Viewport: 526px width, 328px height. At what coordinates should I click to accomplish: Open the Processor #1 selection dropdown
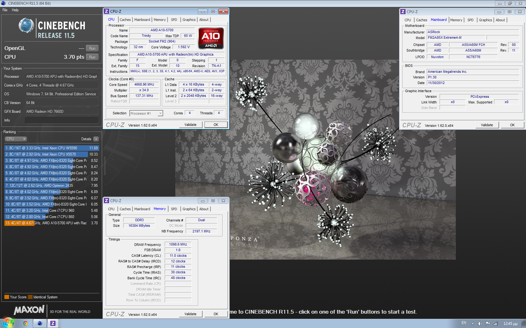coord(146,113)
